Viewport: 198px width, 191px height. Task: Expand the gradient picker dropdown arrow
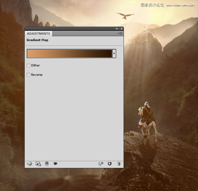point(114,53)
